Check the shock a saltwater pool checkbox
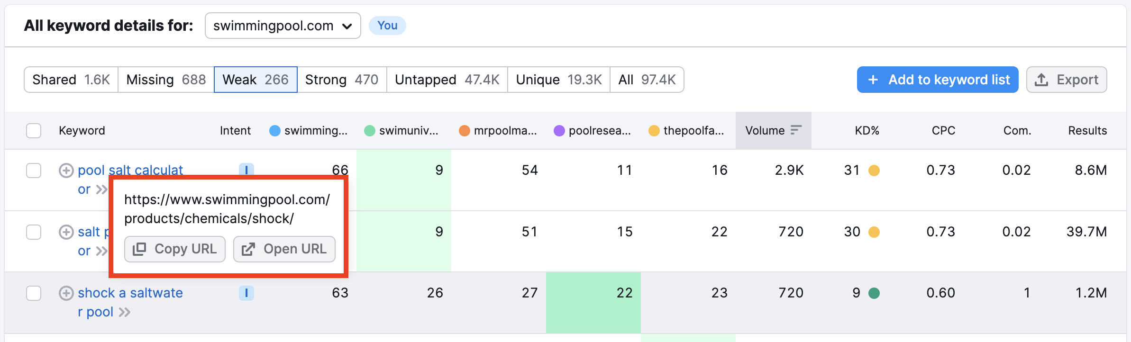This screenshot has height=342, width=1131. (34, 293)
